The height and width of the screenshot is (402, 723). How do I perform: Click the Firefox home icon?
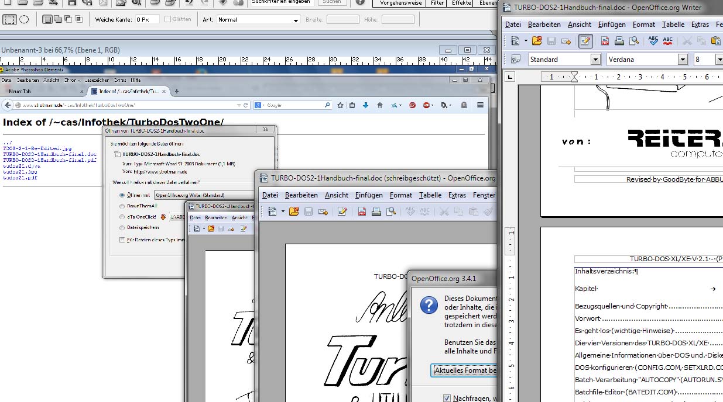(x=380, y=105)
